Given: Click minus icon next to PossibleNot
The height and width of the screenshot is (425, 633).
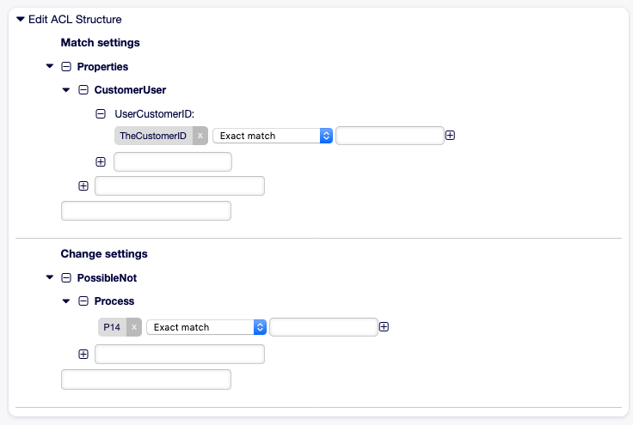Looking at the screenshot, I should point(66,277).
